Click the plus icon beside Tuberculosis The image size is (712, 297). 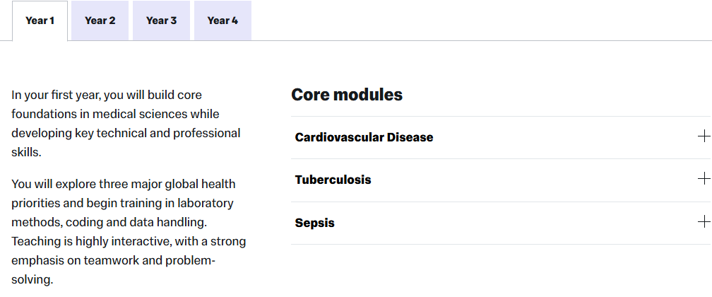703,179
